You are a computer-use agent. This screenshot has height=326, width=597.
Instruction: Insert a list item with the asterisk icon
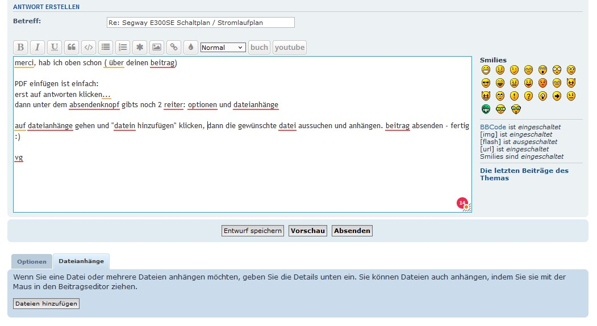pyautogui.click(x=140, y=47)
